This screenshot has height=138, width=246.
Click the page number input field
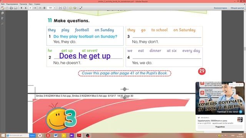pos(30,8)
